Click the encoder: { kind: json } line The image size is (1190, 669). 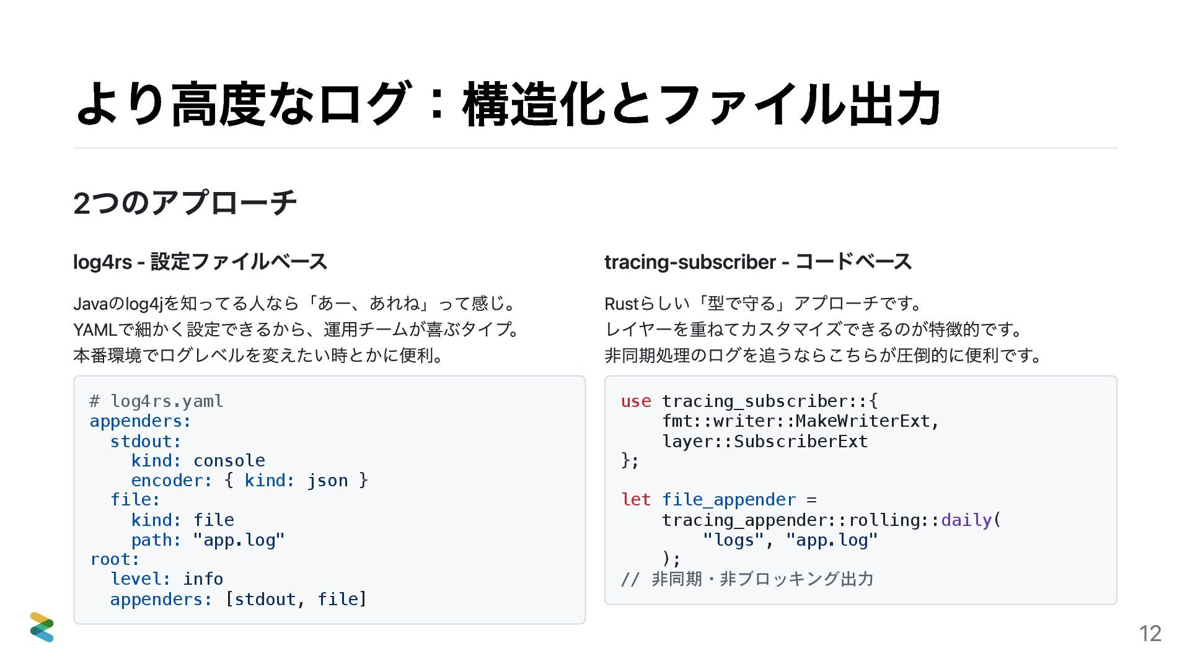(x=250, y=481)
